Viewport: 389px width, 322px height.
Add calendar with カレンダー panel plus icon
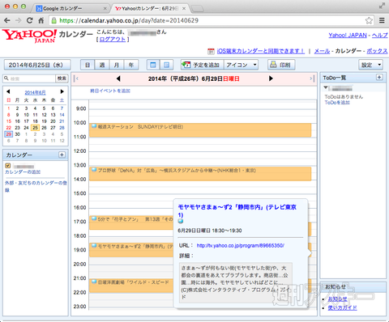point(62,155)
